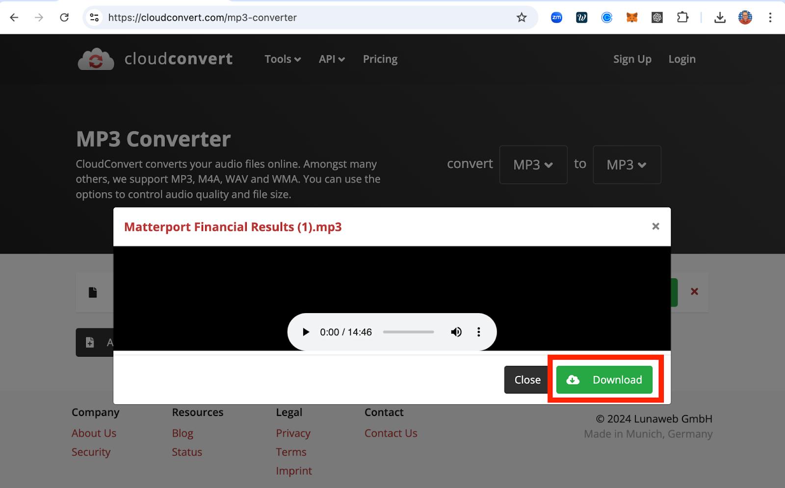Open the Chrome profile avatar
The width and height of the screenshot is (785, 488).
[745, 18]
